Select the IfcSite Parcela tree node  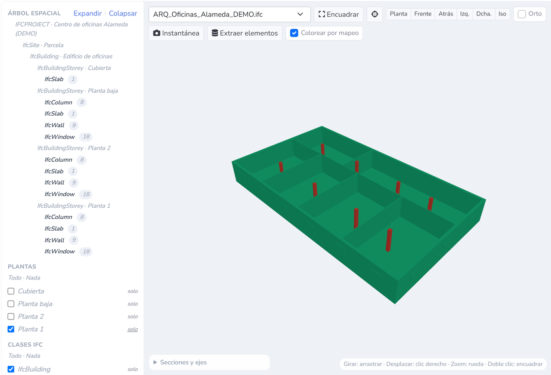(43, 45)
